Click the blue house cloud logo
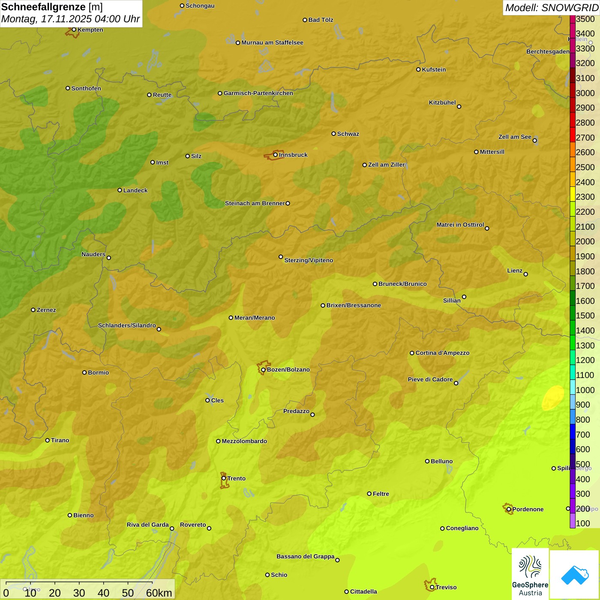 [x=574, y=574]
